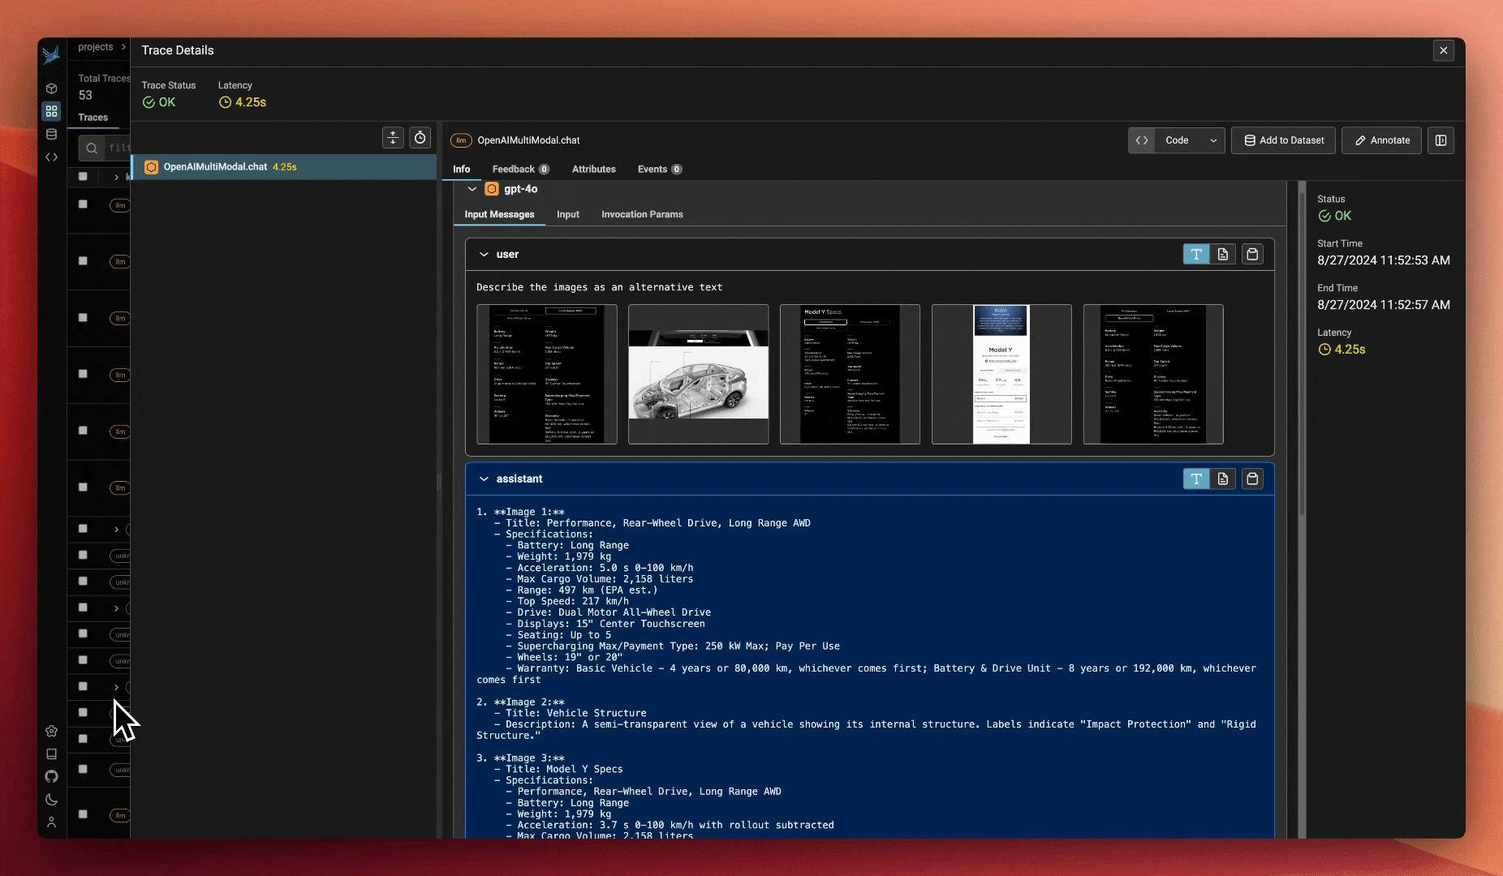Open datasets icon in left sidebar
The height and width of the screenshot is (876, 1503).
click(x=51, y=135)
